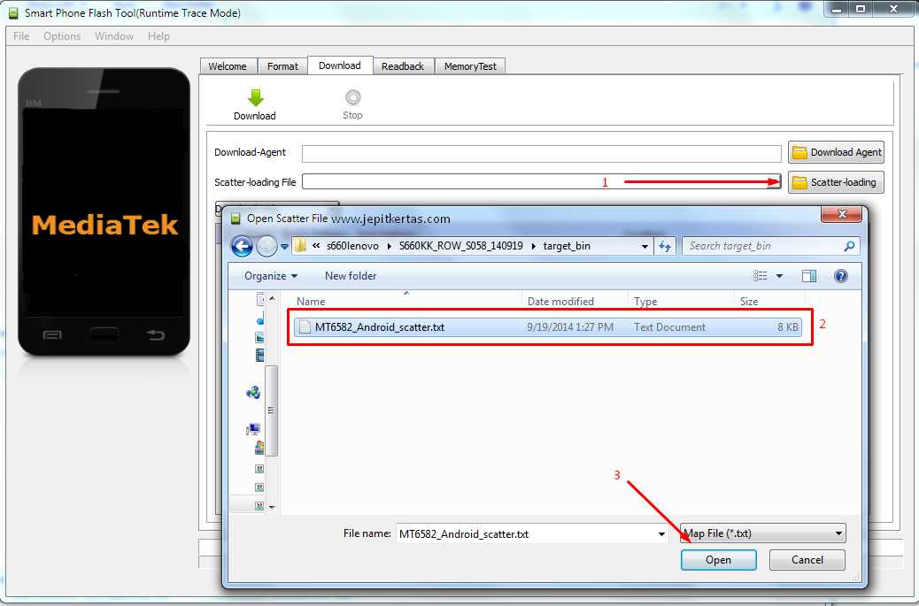Click the green Download arrow icon
The width and height of the screenshot is (919, 606).
[x=255, y=97]
